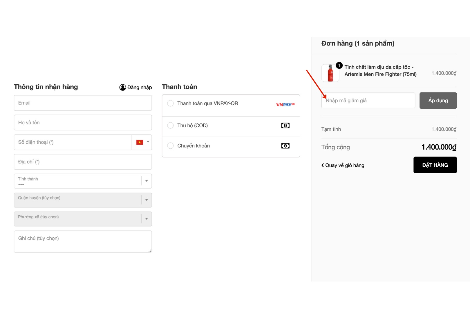Click the product quantity badge
Screen dimensions: 470x313
(x=339, y=65)
